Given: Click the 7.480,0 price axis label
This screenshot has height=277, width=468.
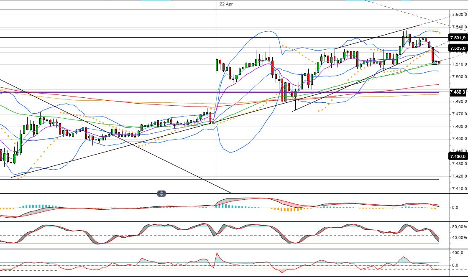Looking at the screenshot, I should (x=459, y=102).
